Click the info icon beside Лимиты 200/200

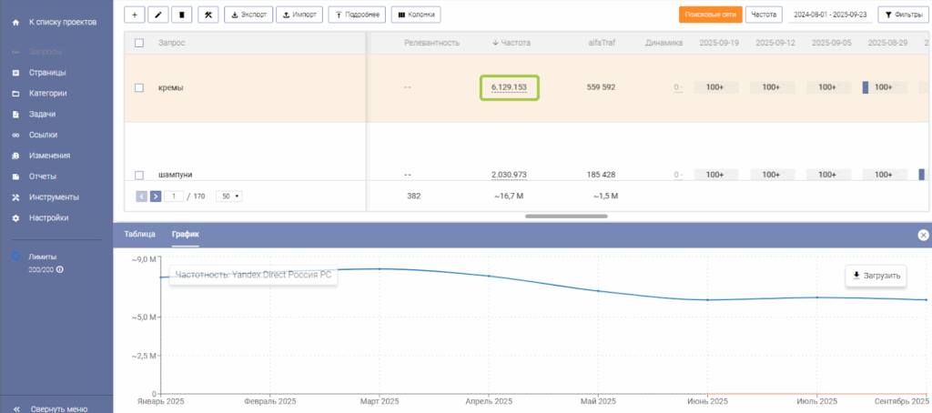click(x=60, y=270)
